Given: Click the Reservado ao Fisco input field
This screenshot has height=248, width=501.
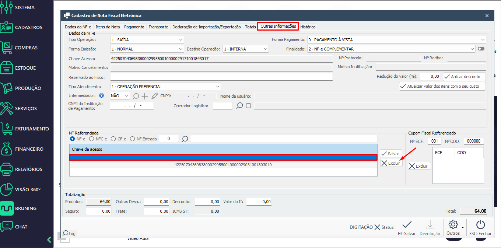Looking at the screenshot, I should tap(221, 77).
